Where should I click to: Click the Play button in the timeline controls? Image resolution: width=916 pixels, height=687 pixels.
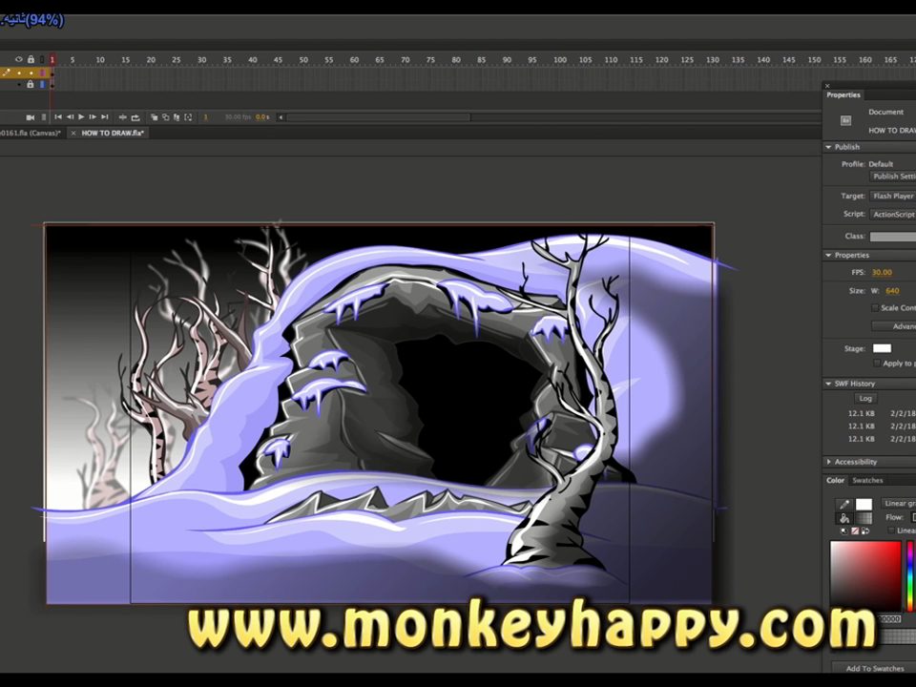click(81, 117)
